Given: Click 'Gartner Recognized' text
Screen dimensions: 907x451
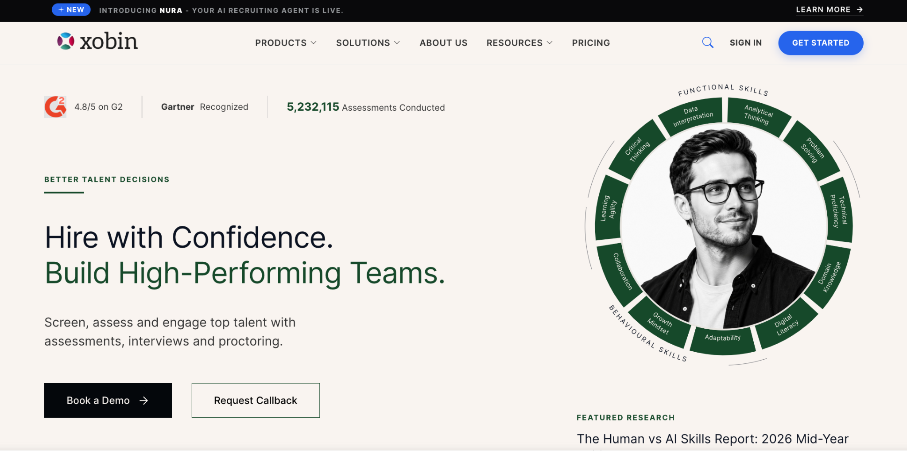Looking at the screenshot, I should [205, 107].
